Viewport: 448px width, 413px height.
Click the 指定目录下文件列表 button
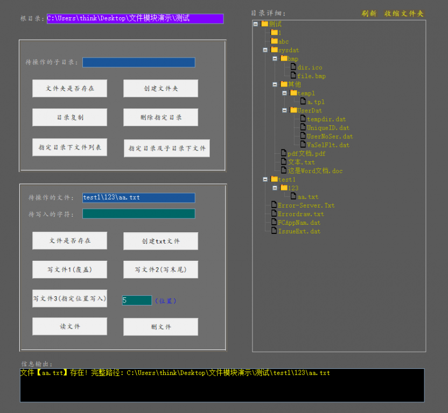click(69, 147)
